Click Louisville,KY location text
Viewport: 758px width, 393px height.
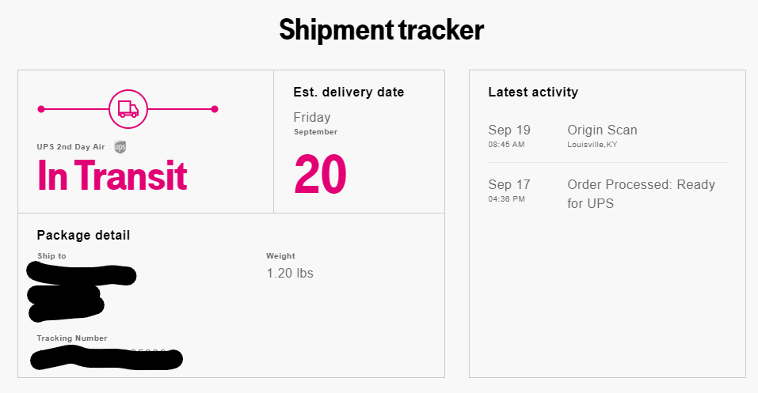pos(592,145)
